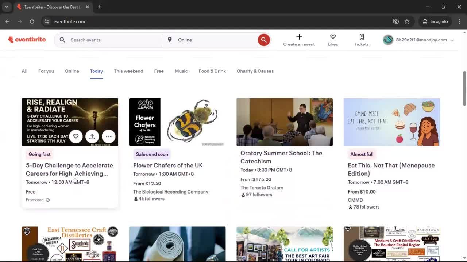Click the 4k followers count

(149, 199)
